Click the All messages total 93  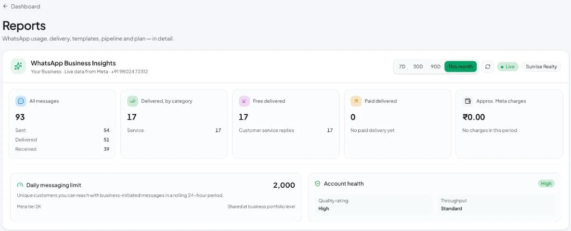click(20, 117)
